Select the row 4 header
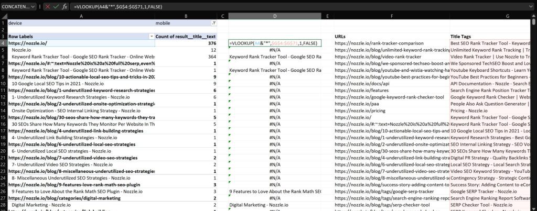The height and width of the screenshot is (211, 537). (4, 43)
